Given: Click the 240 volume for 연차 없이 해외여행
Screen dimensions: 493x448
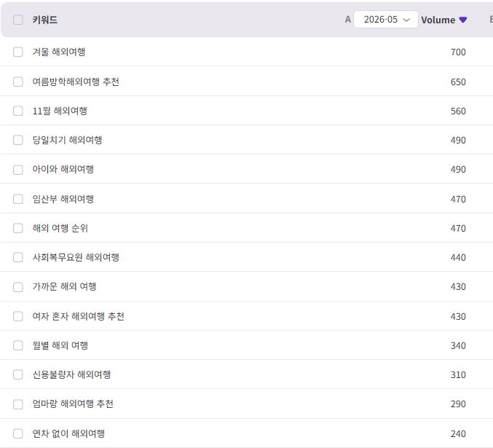Looking at the screenshot, I should click(x=458, y=434).
